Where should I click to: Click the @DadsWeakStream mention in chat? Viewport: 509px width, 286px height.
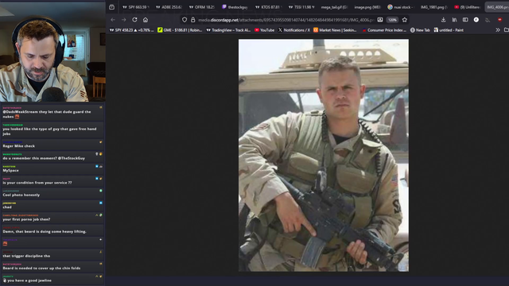click(x=20, y=112)
